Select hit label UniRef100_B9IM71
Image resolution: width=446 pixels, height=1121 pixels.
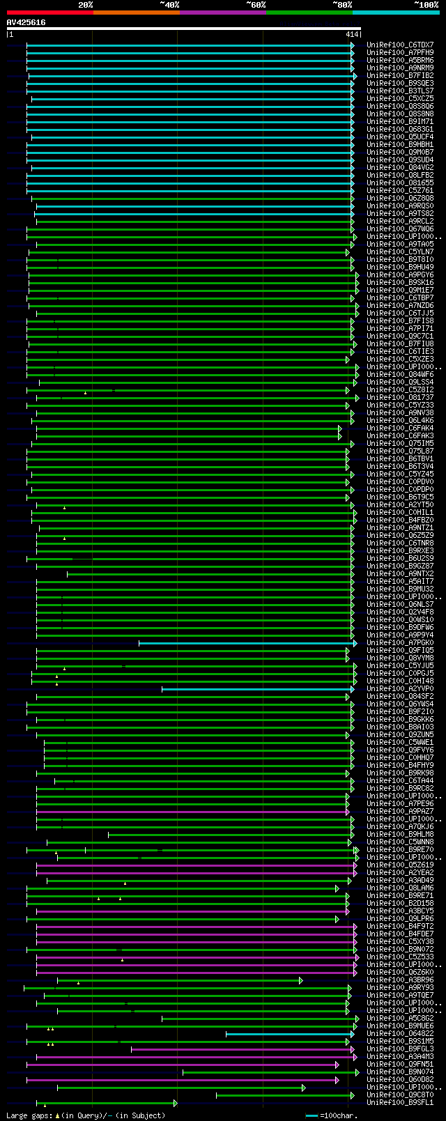click(x=400, y=121)
